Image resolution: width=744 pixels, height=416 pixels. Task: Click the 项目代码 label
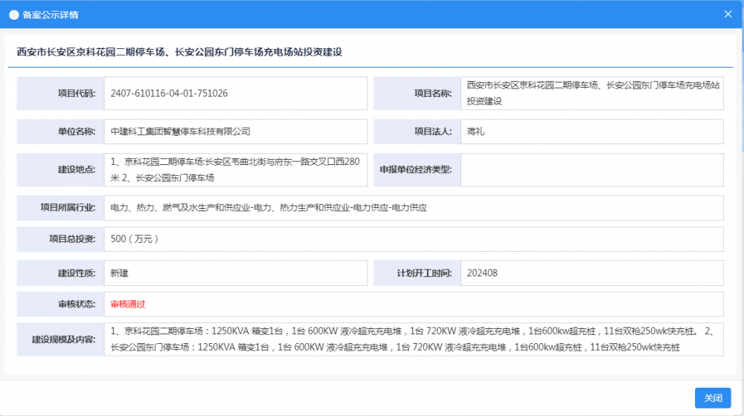pos(77,94)
